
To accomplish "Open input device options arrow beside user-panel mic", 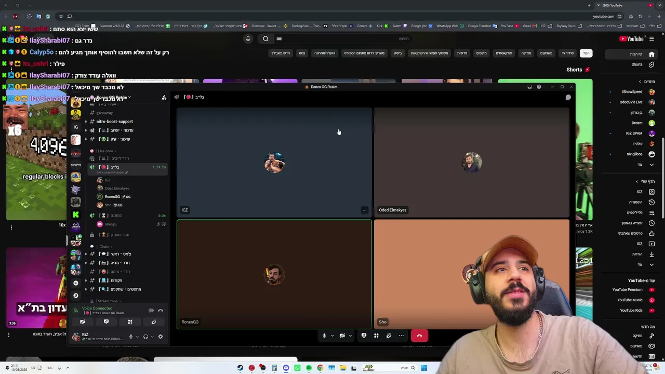I will click(x=137, y=337).
